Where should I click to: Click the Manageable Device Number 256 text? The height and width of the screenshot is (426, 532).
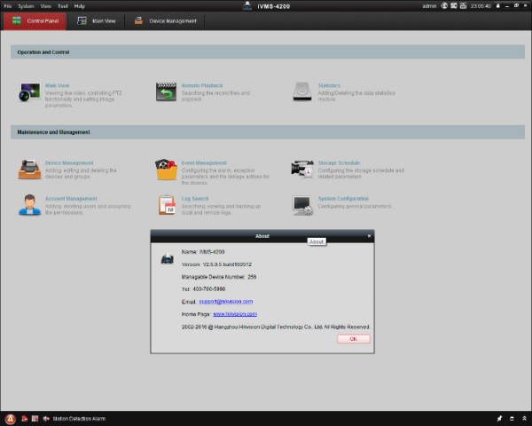219,277
